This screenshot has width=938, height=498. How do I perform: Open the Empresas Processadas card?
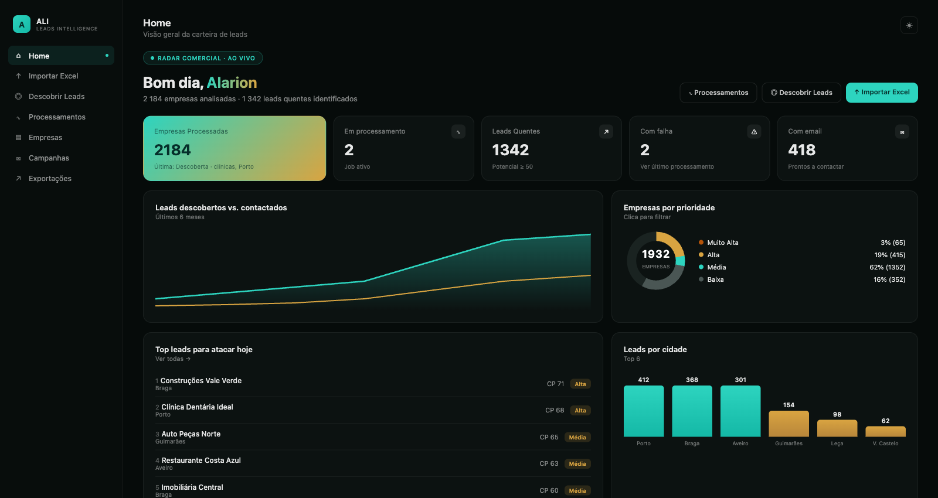pos(235,148)
